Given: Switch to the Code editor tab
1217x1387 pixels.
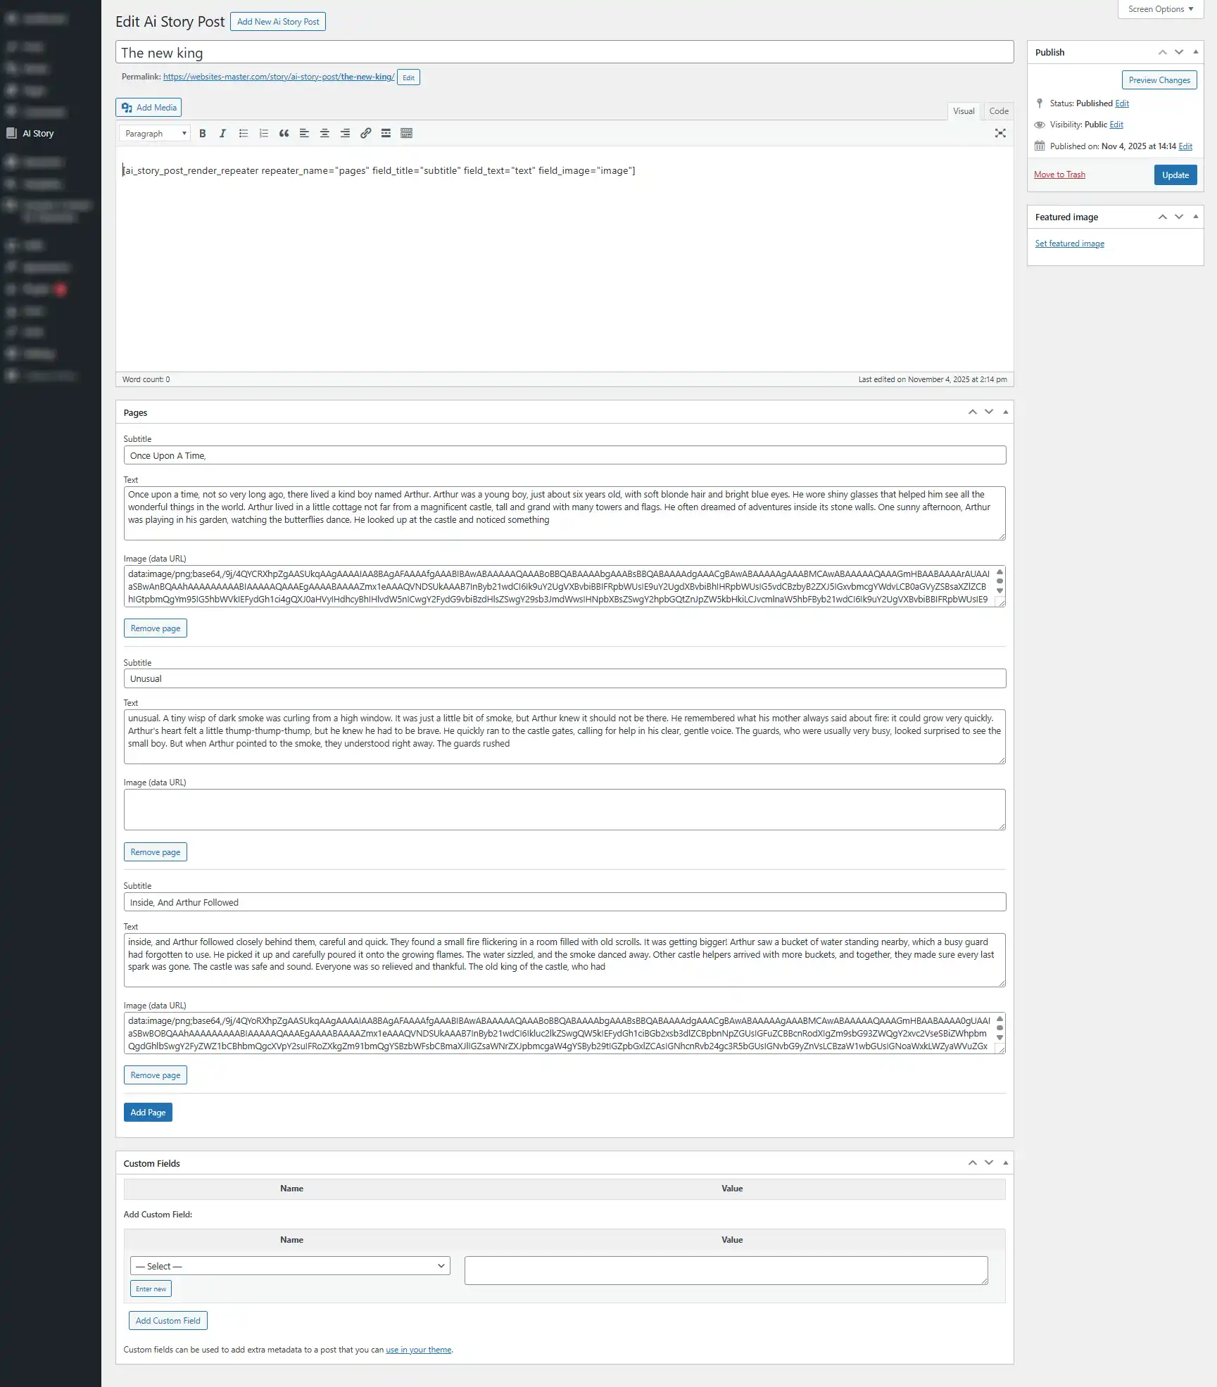Looking at the screenshot, I should (999, 110).
